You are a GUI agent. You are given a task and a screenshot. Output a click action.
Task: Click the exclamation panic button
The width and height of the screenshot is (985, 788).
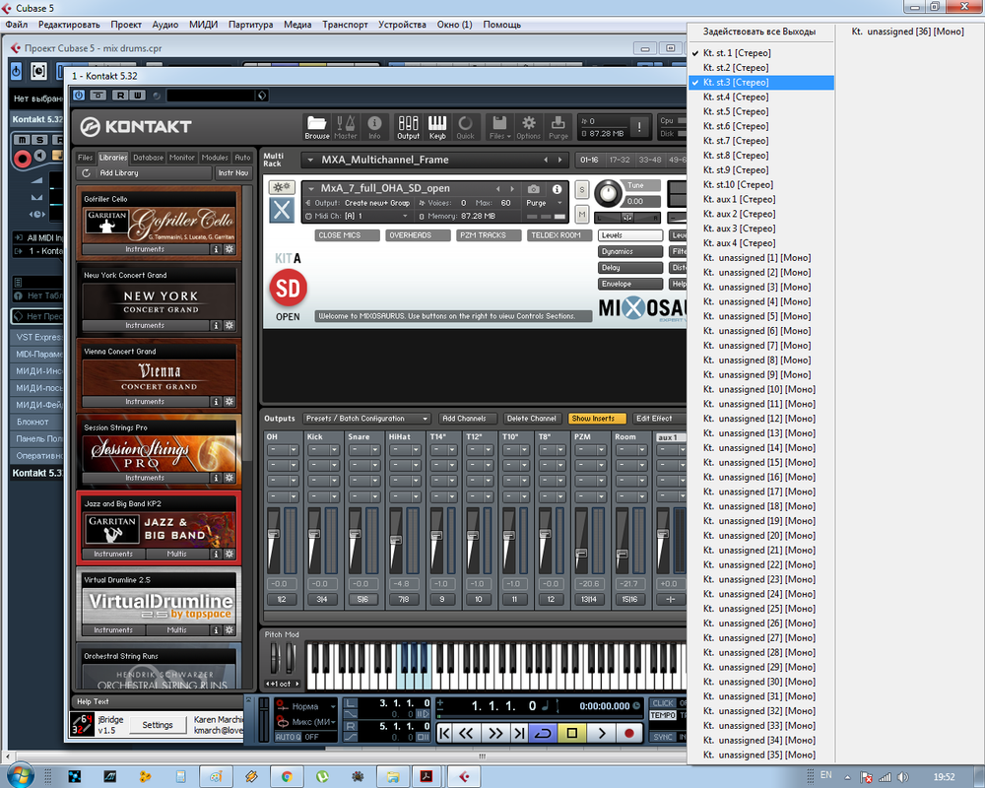click(x=639, y=127)
